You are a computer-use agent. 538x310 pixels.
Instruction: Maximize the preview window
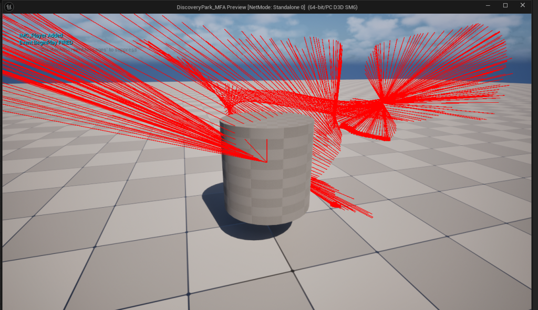click(505, 5)
